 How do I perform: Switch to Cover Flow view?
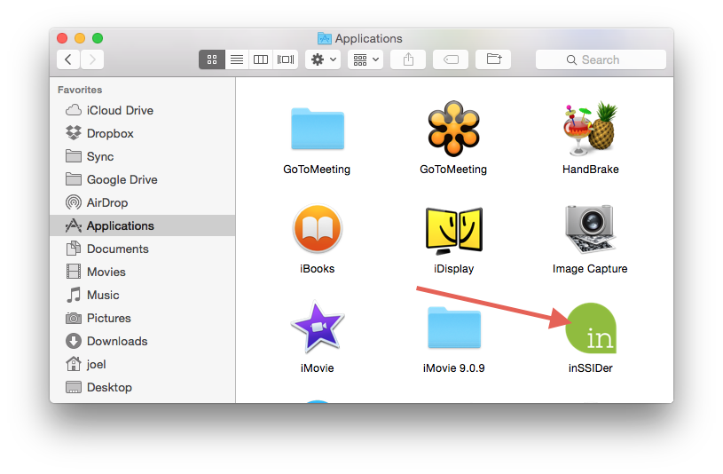[286, 59]
